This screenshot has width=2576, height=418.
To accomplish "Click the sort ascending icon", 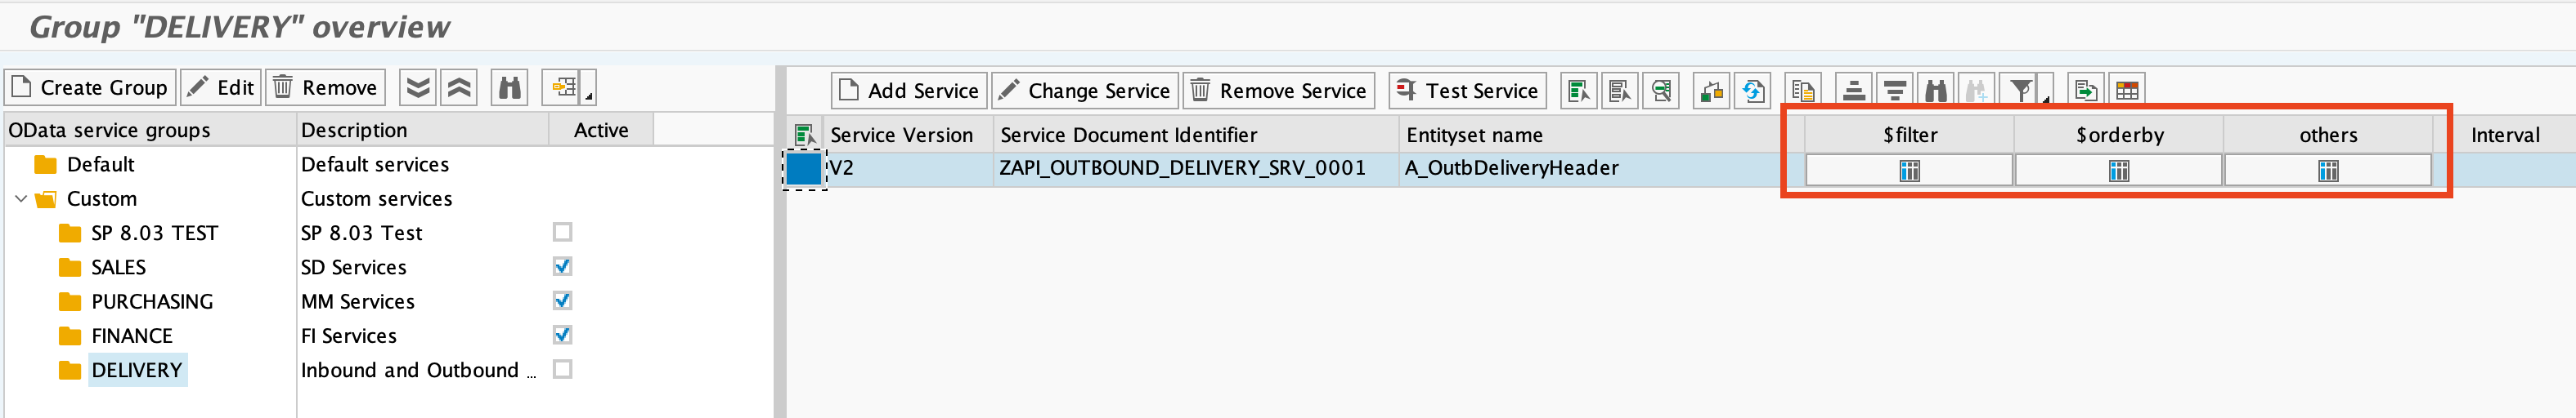I will 1853,91.
